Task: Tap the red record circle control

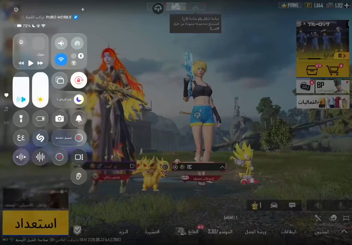Action: coord(60,157)
